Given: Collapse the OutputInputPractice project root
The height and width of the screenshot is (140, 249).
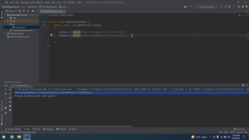Looking at the screenshot, I should tap(5, 15).
